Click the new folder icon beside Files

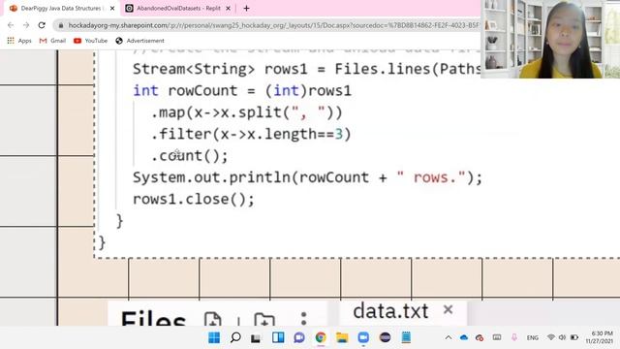pos(264,319)
